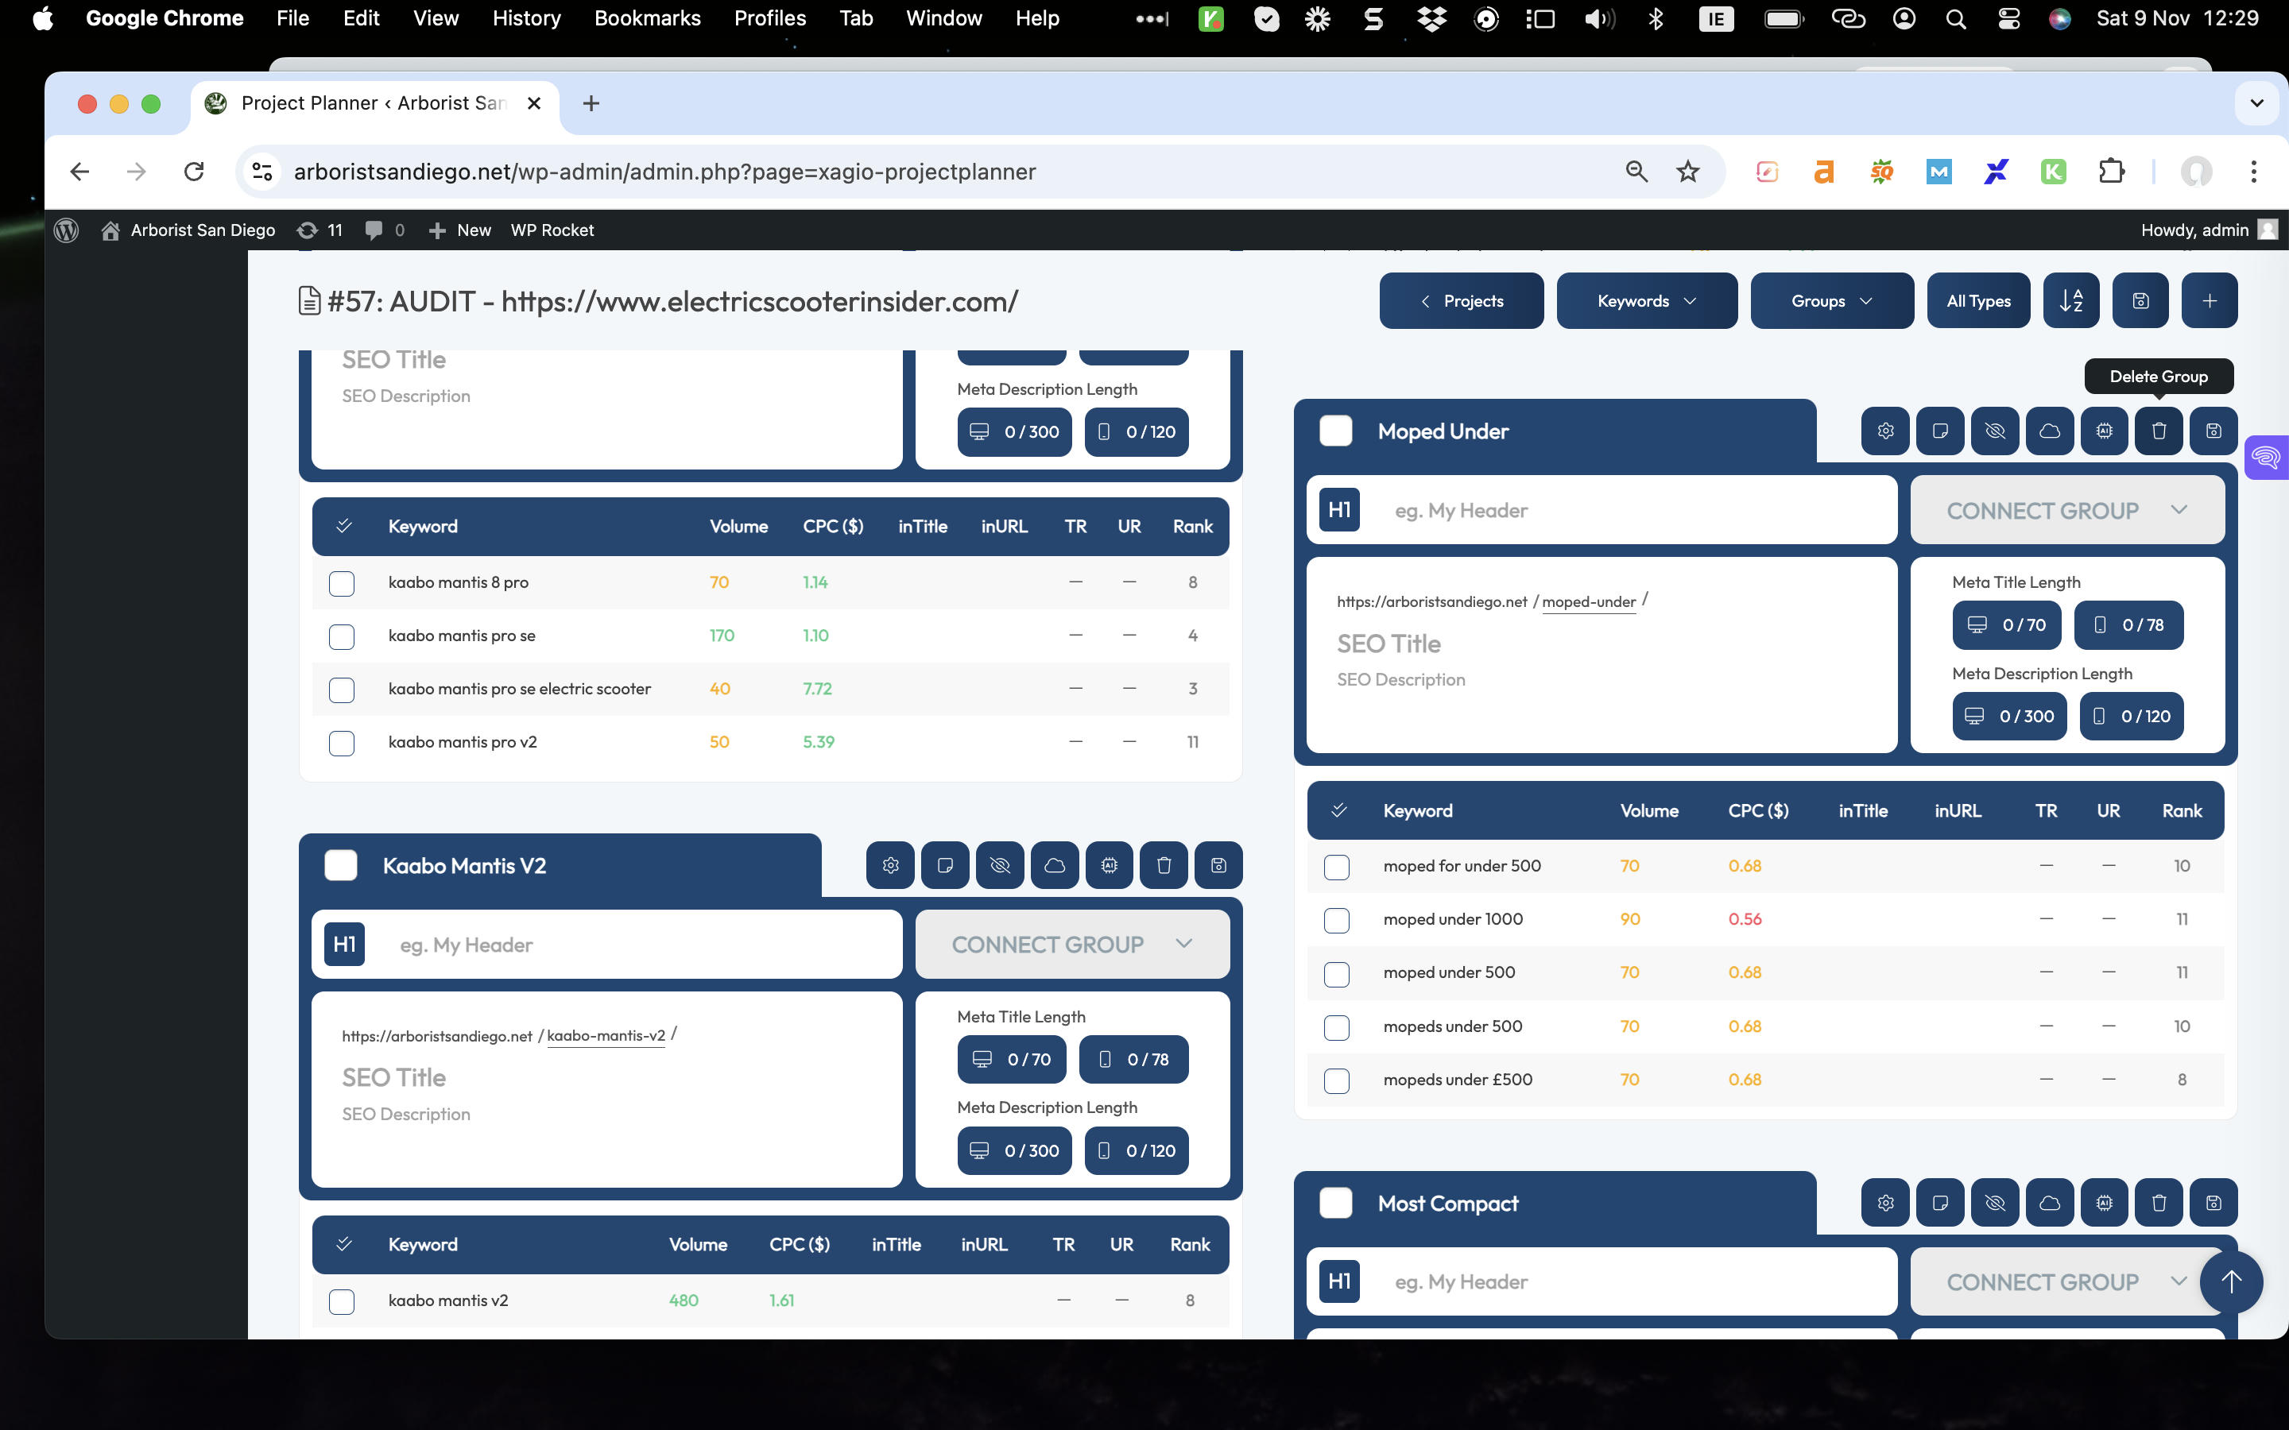
Task: Open the All Types filter
Action: coord(1977,301)
